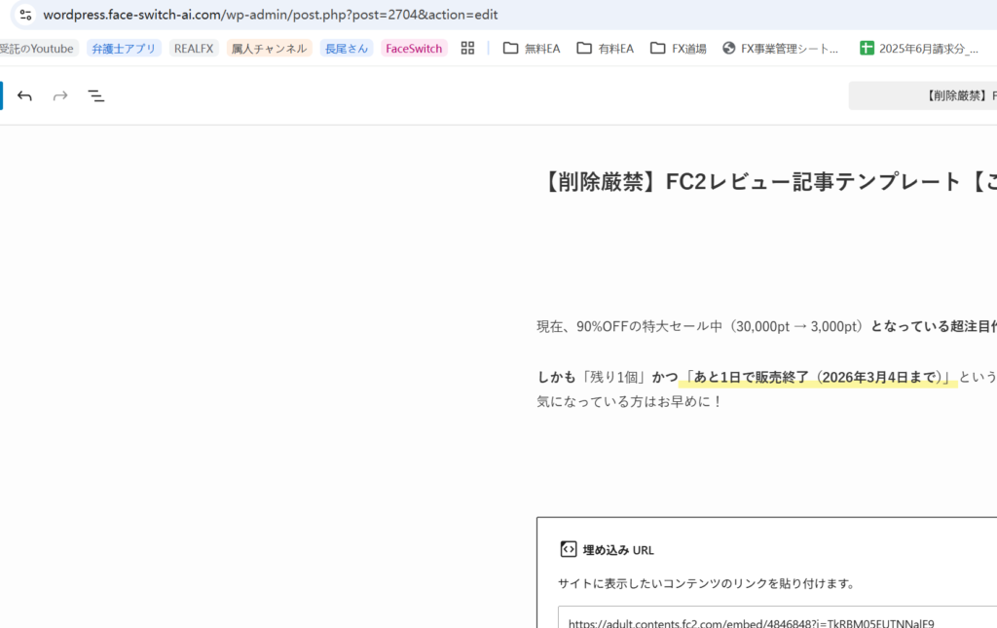This screenshot has width=997, height=628.
Task: Switch to the FaceSwitch tab group
Action: (414, 48)
